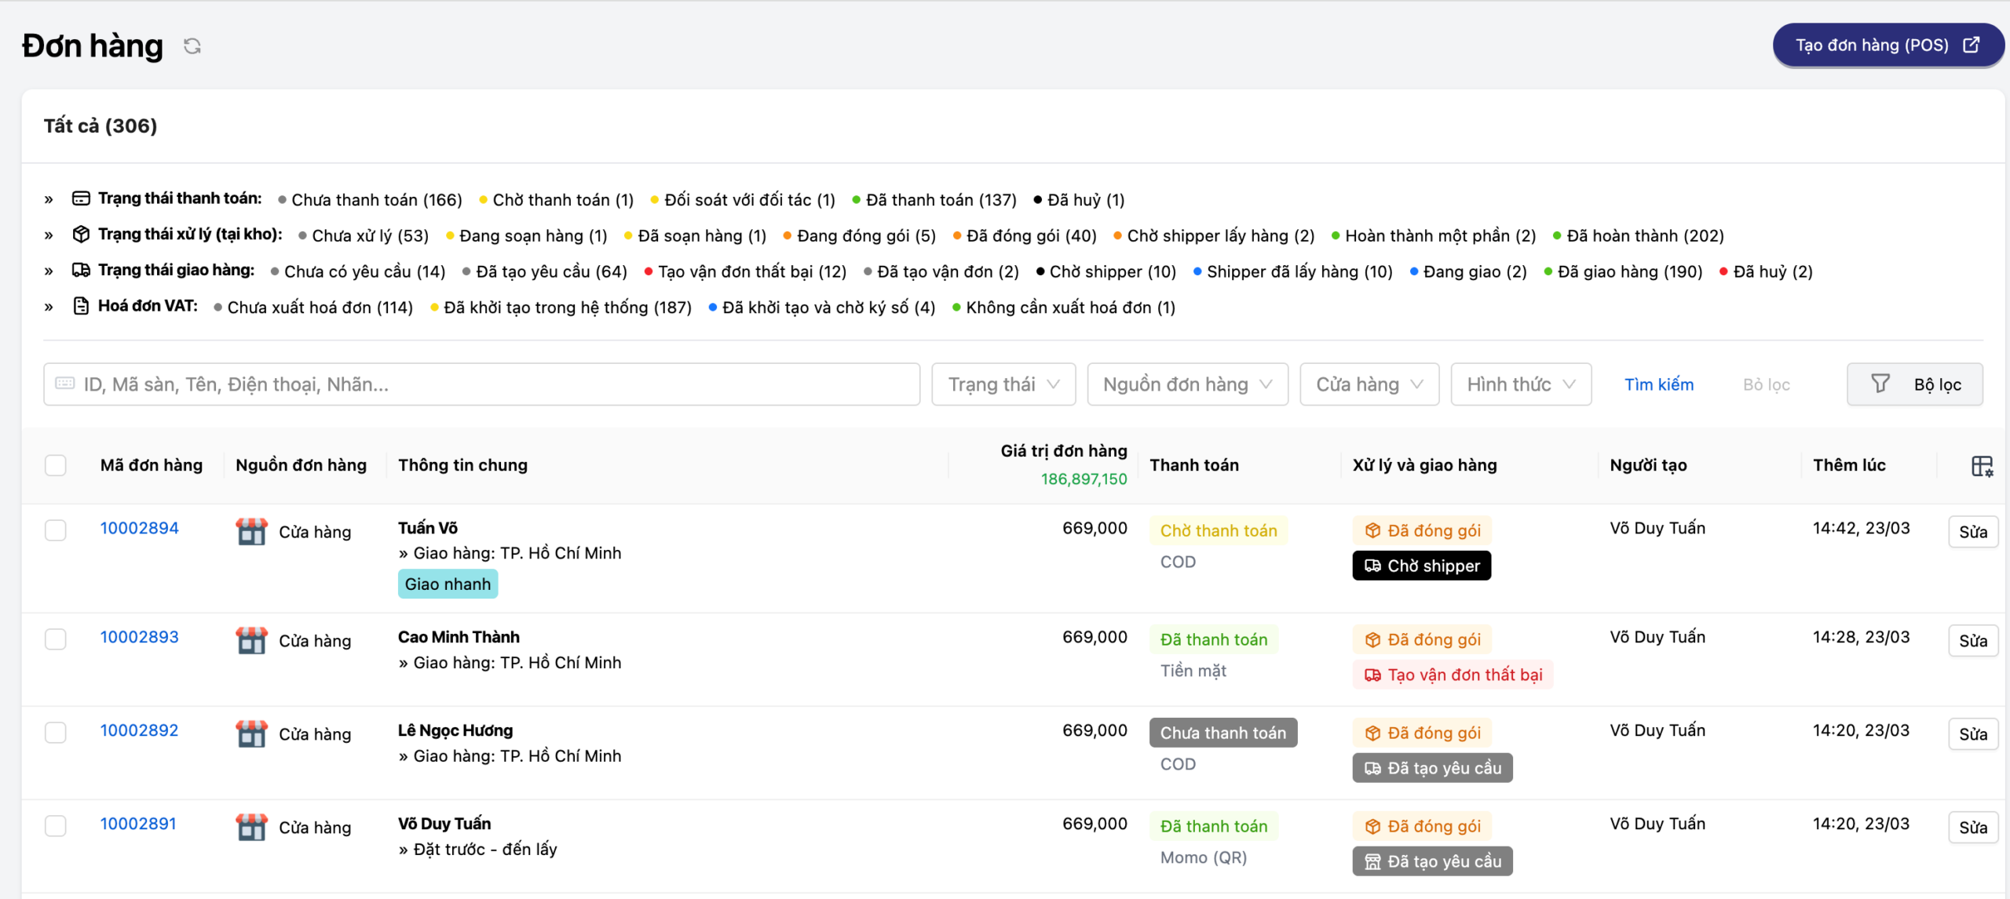Click the payment status card icon

[x=81, y=198]
